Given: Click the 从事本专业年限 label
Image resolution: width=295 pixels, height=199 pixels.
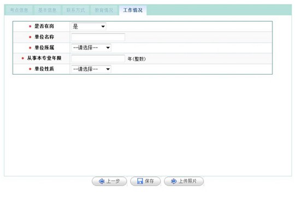Looking at the screenshot, I should tap(44, 58).
